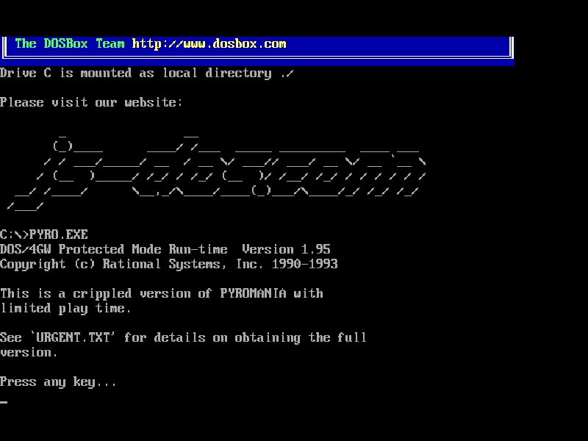
Task: Click the "limited play time." line
Action: tap(65, 308)
